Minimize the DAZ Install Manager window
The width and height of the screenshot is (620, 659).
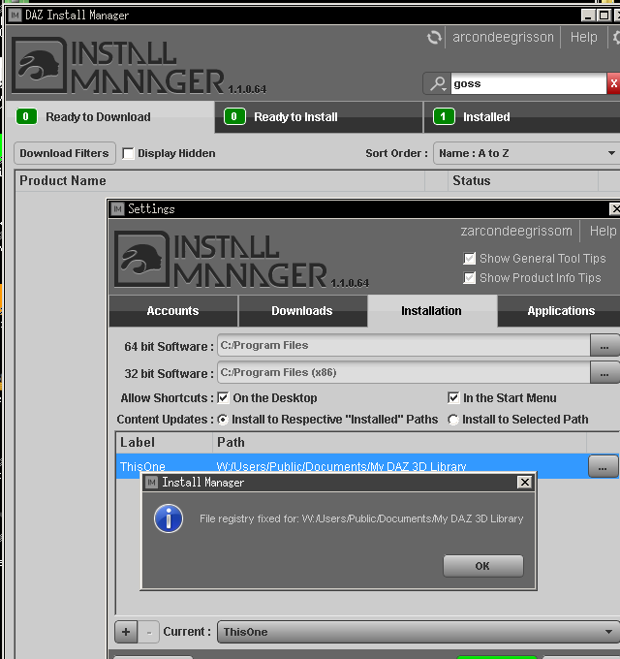[x=588, y=16]
